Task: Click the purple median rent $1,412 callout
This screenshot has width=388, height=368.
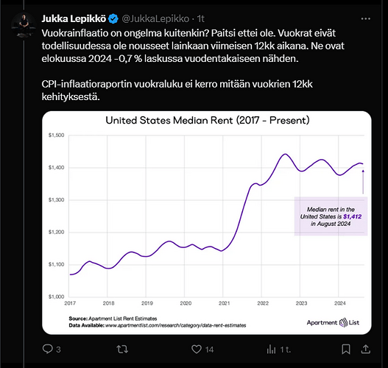Action: coord(331,216)
